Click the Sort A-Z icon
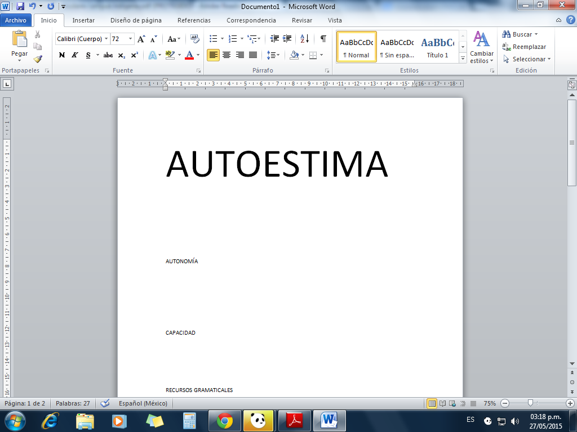 pyautogui.click(x=304, y=39)
